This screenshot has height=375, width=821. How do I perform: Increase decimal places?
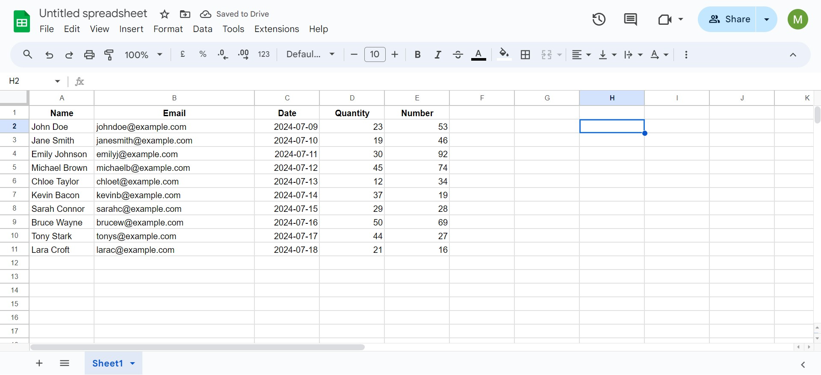243,54
